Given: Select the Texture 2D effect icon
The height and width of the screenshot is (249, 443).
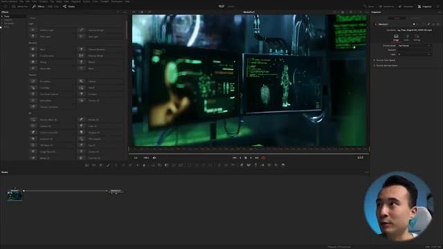Looking at the screenshot, I should click(x=82, y=100).
